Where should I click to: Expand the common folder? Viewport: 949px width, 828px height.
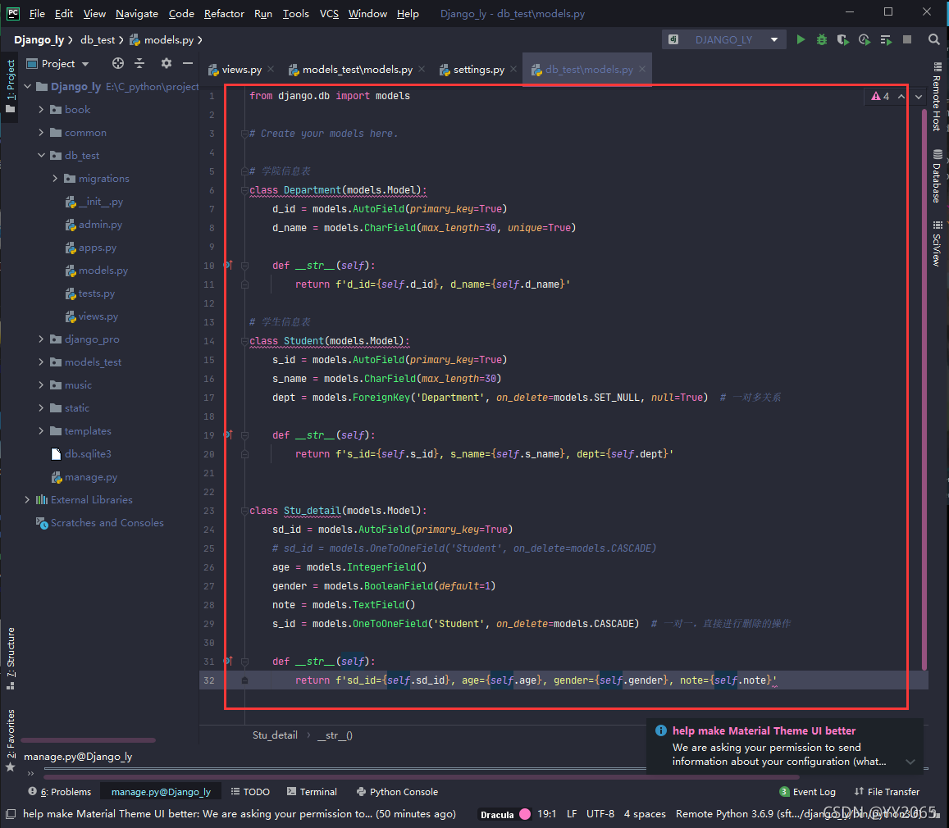(41, 133)
